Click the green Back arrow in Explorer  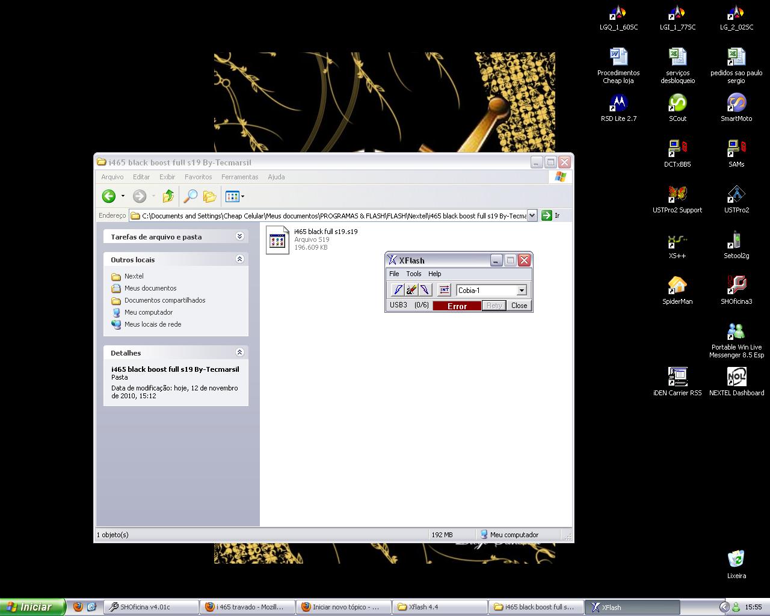pyautogui.click(x=109, y=196)
